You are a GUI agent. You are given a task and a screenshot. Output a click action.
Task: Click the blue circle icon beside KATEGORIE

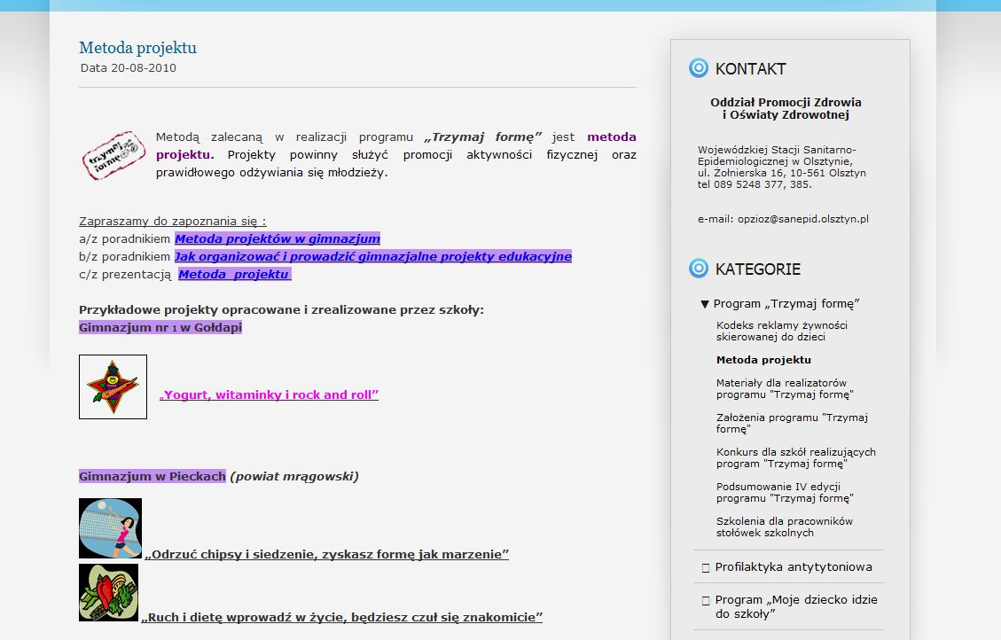coord(699,268)
